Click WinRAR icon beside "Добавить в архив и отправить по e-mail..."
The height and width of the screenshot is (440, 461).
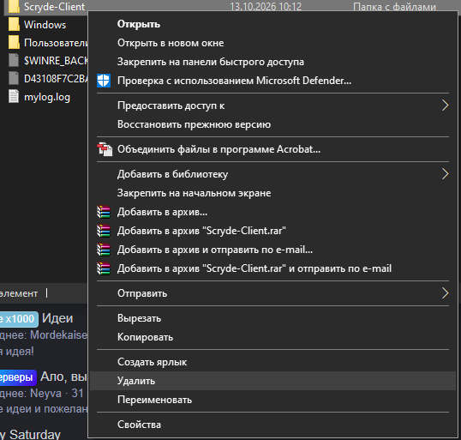pos(104,250)
